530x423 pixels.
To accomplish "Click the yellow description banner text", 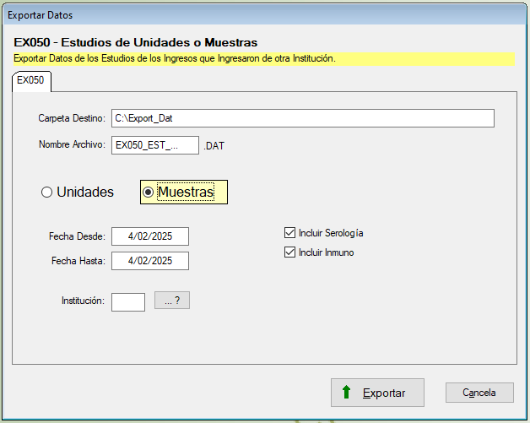I will [175, 59].
